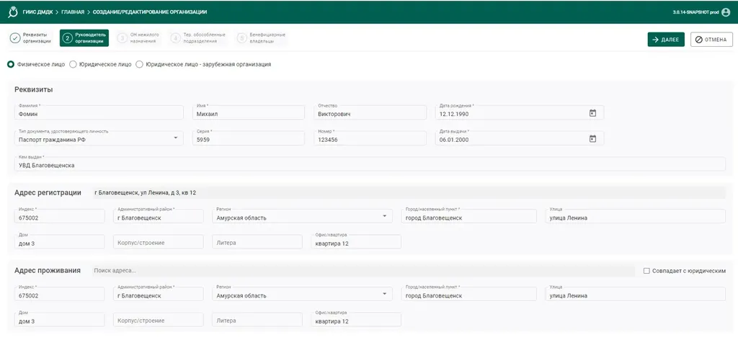738x340 pixels.
Task: Expand Тип документа, удостоверяющего личность dropdown
Action: coord(176,138)
